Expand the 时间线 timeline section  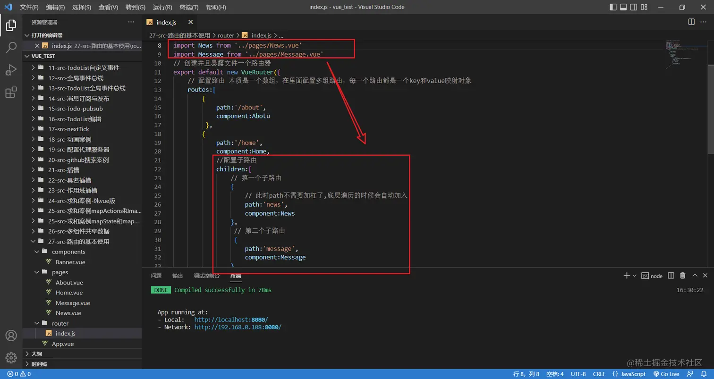[x=82, y=364]
